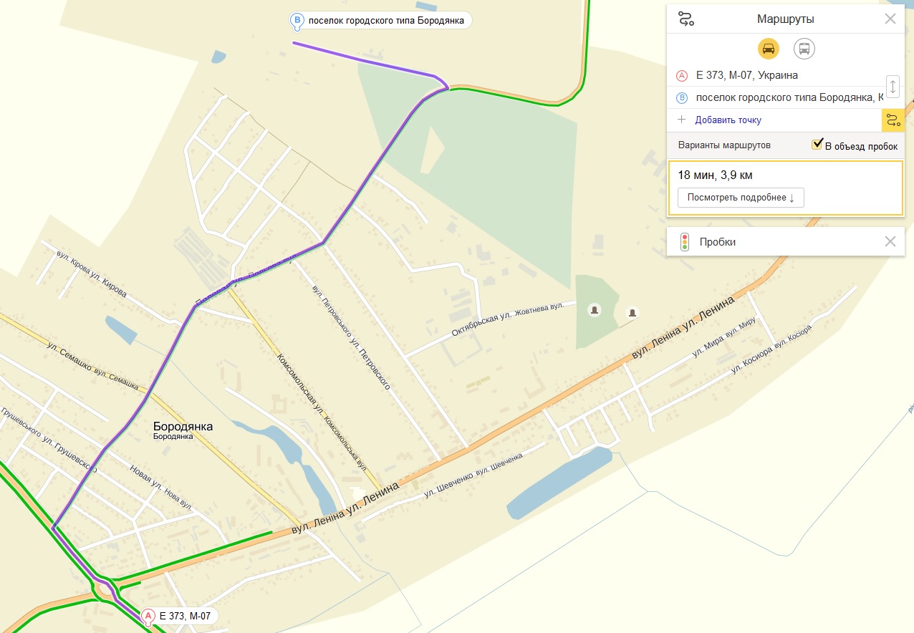914x633 pixels.
Task: Click the Добавить точку link
Action: 728,120
